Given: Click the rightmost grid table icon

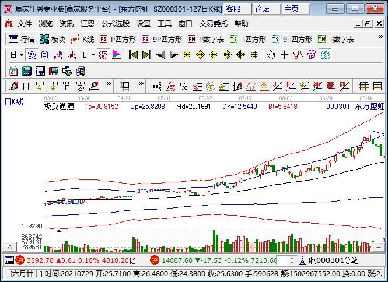Looking at the screenshot, I should (377, 86).
